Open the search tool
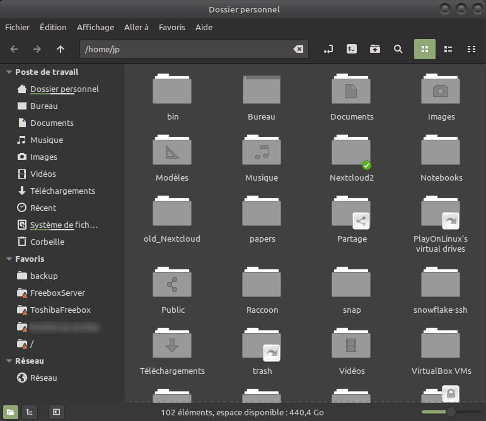This screenshot has height=421, width=486. pyautogui.click(x=398, y=49)
